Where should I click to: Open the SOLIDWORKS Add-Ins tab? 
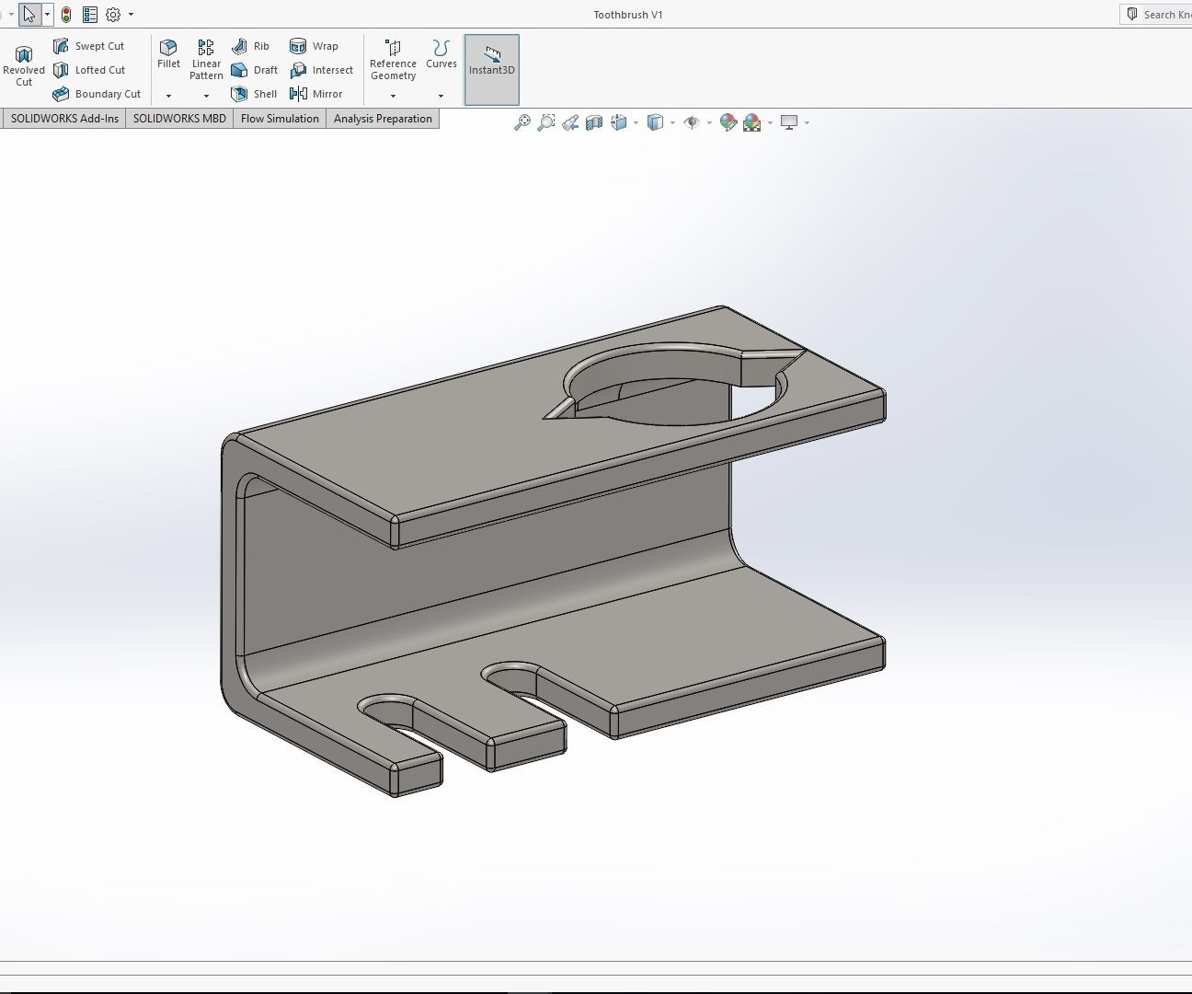click(x=64, y=119)
